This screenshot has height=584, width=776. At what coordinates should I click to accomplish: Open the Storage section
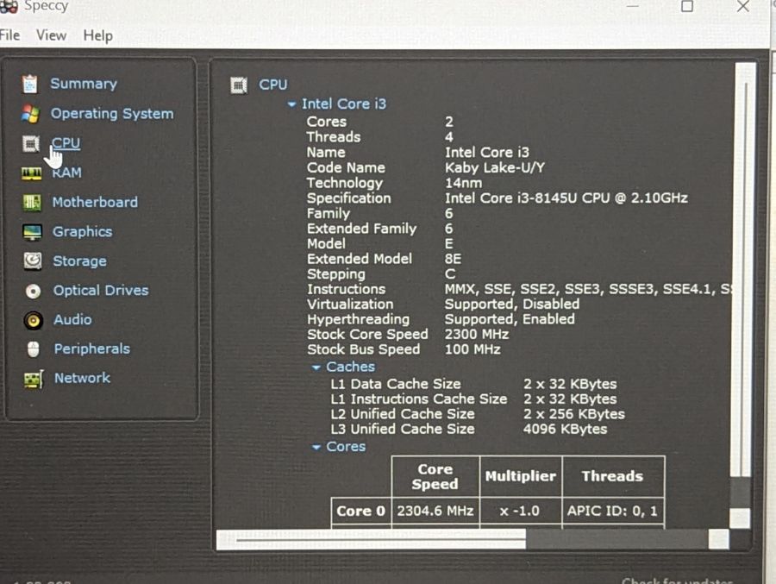point(79,261)
